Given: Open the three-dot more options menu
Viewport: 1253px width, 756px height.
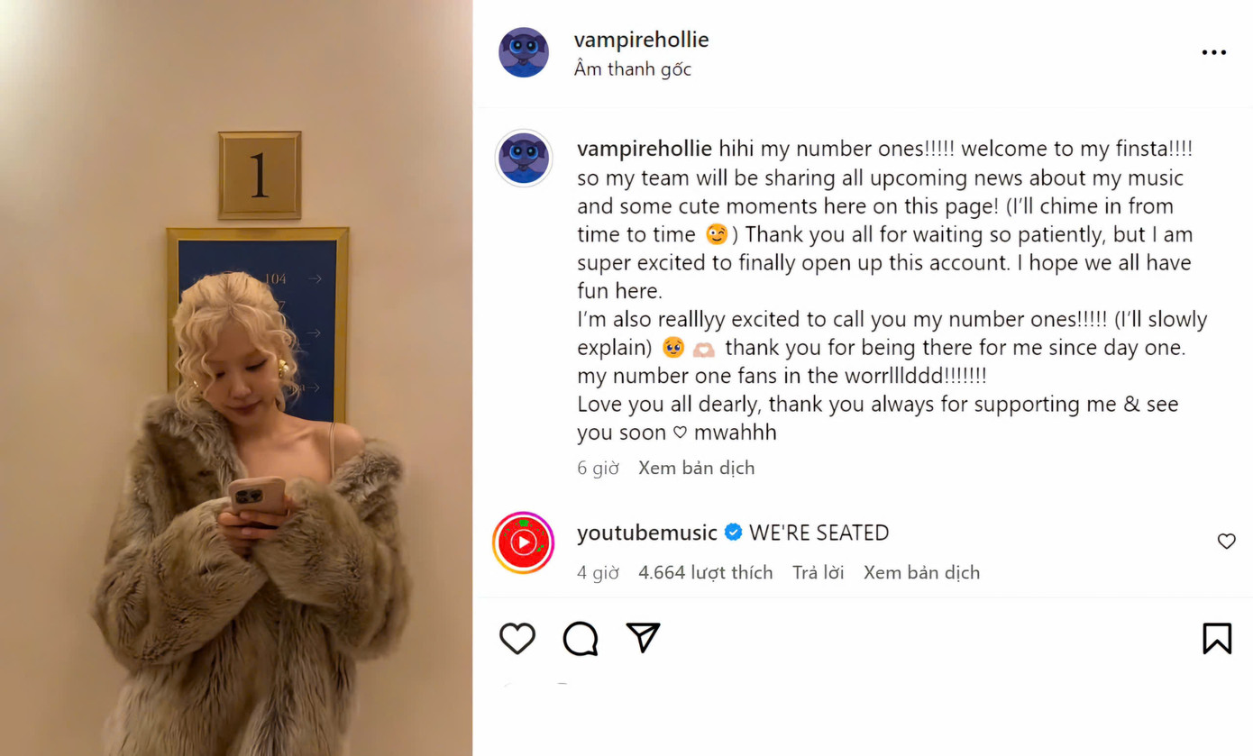Looking at the screenshot, I should [x=1214, y=52].
